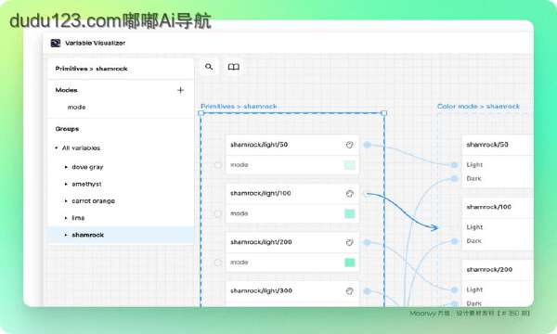
Task: Open the search magnifier tool
Action: pyautogui.click(x=209, y=67)
